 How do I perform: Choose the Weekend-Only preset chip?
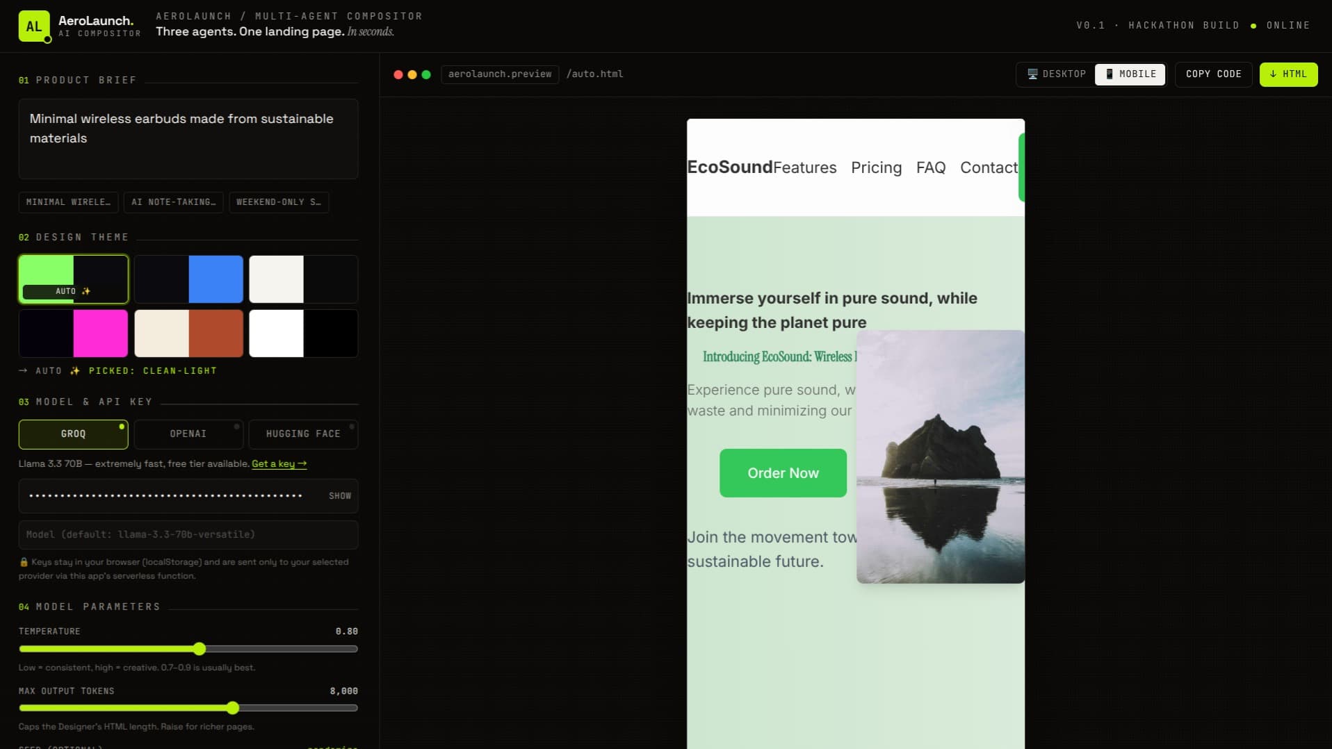coord(279,202)
